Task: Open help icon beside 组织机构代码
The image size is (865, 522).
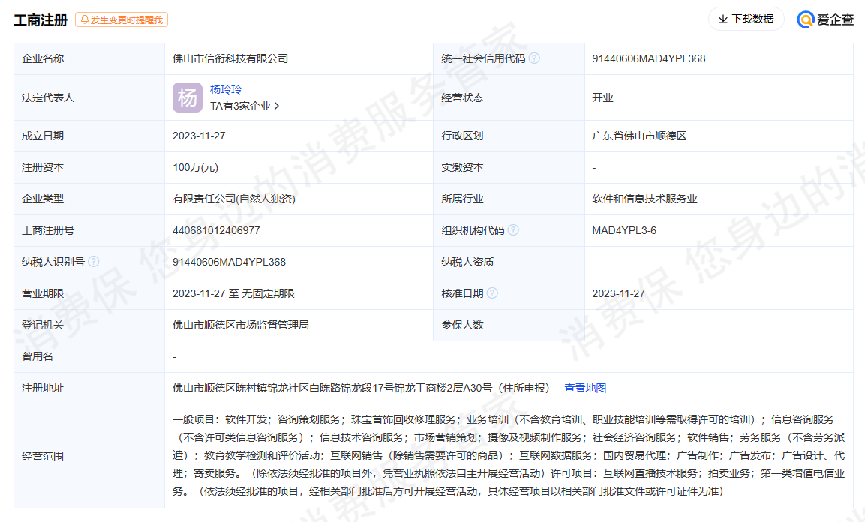Action: pyautogui.click(x=513, y=229)
